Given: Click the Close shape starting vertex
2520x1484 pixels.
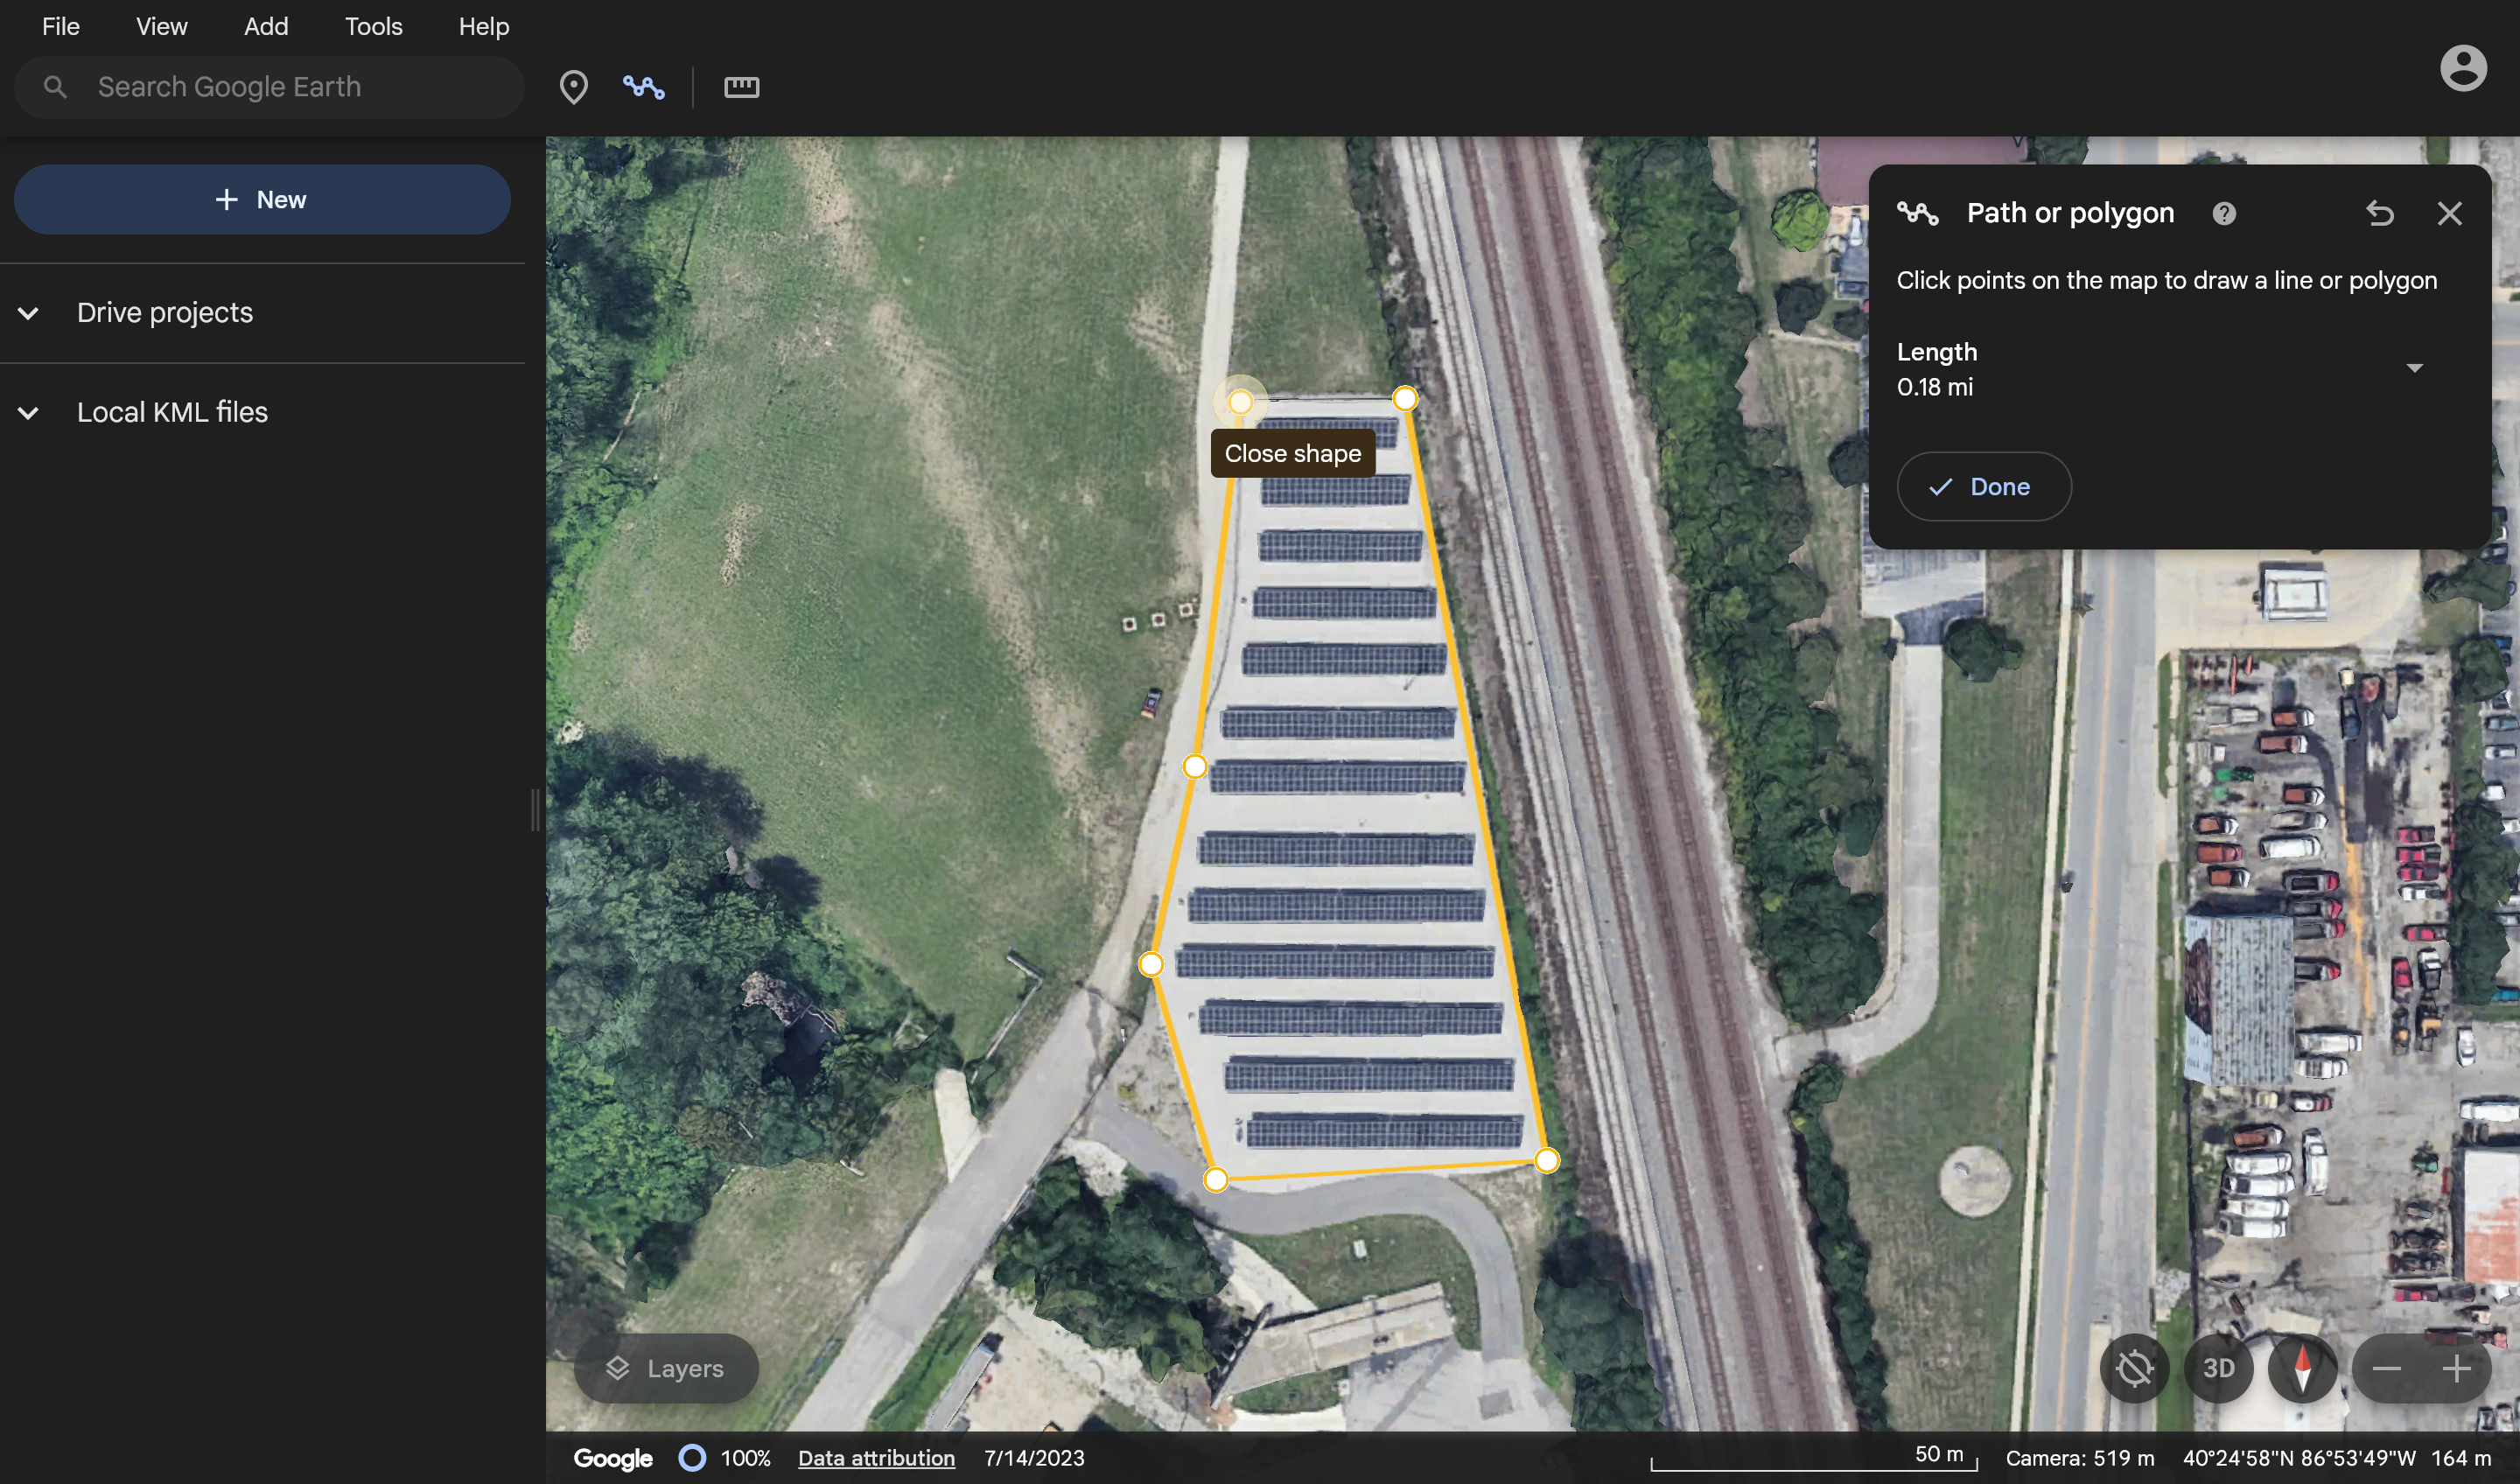Looking at the screenshot, I should click(x=1240, y=402).
